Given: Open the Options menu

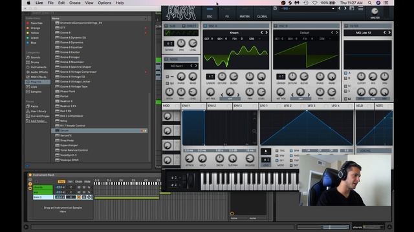Looking at the screenshot, I should tap(105, 3).
